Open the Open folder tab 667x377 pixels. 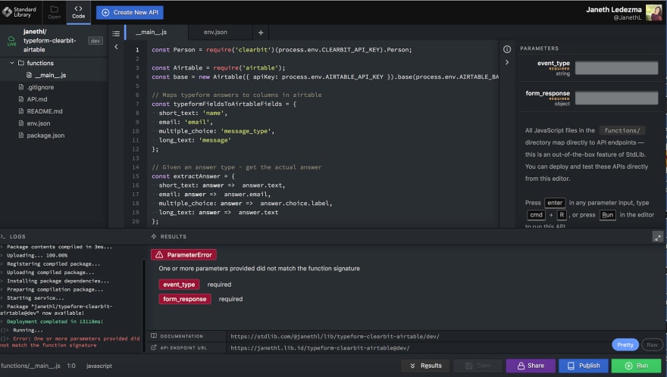(x=54, y=12)
